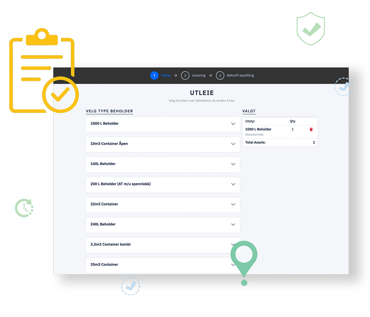The width and height of the screenshot is (370, 317).
Task: Go to the Levering step
Action: click(198, 75)
